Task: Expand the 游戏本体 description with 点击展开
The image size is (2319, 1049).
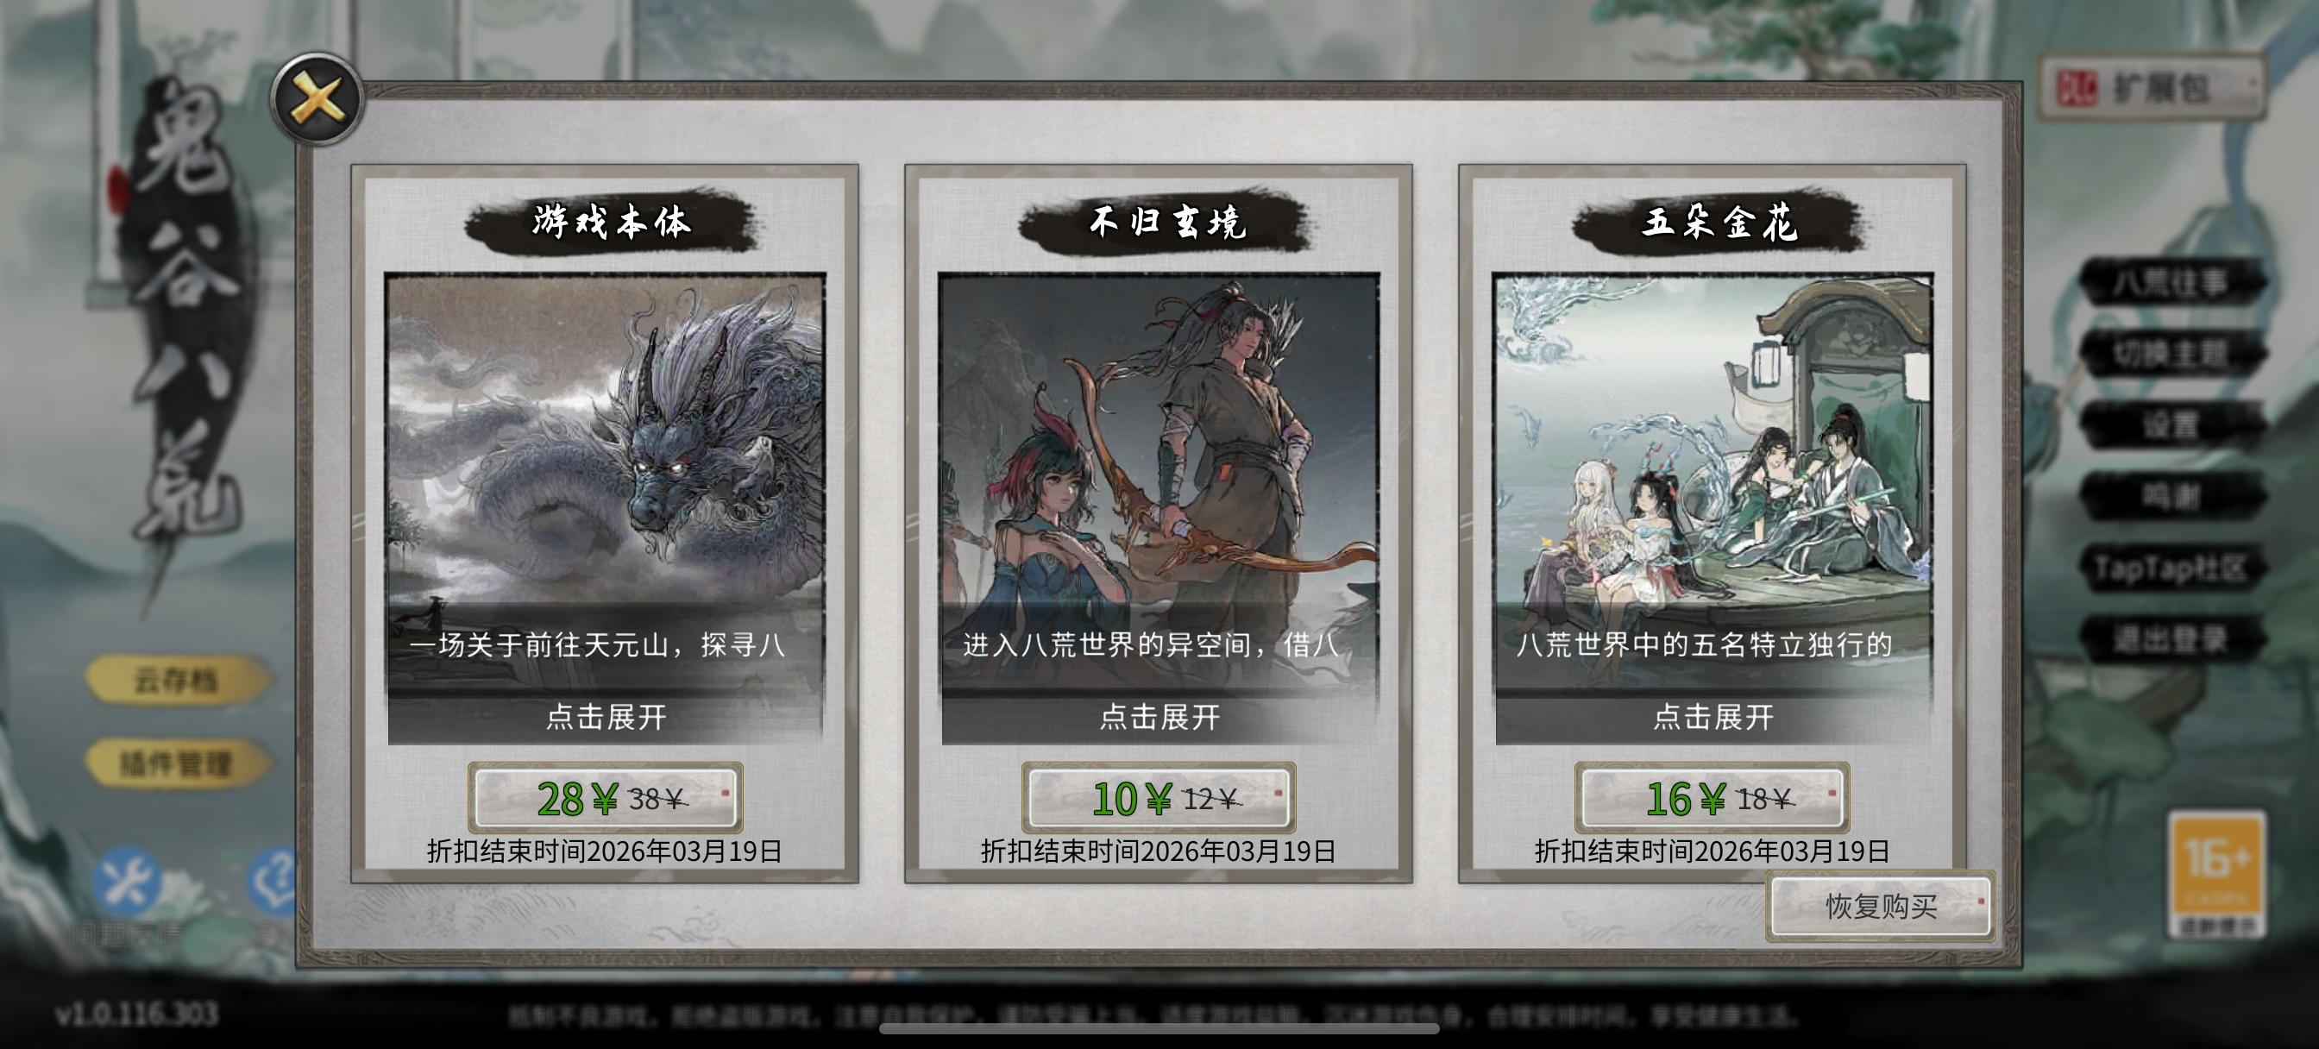Action: [x=606, y=717]
